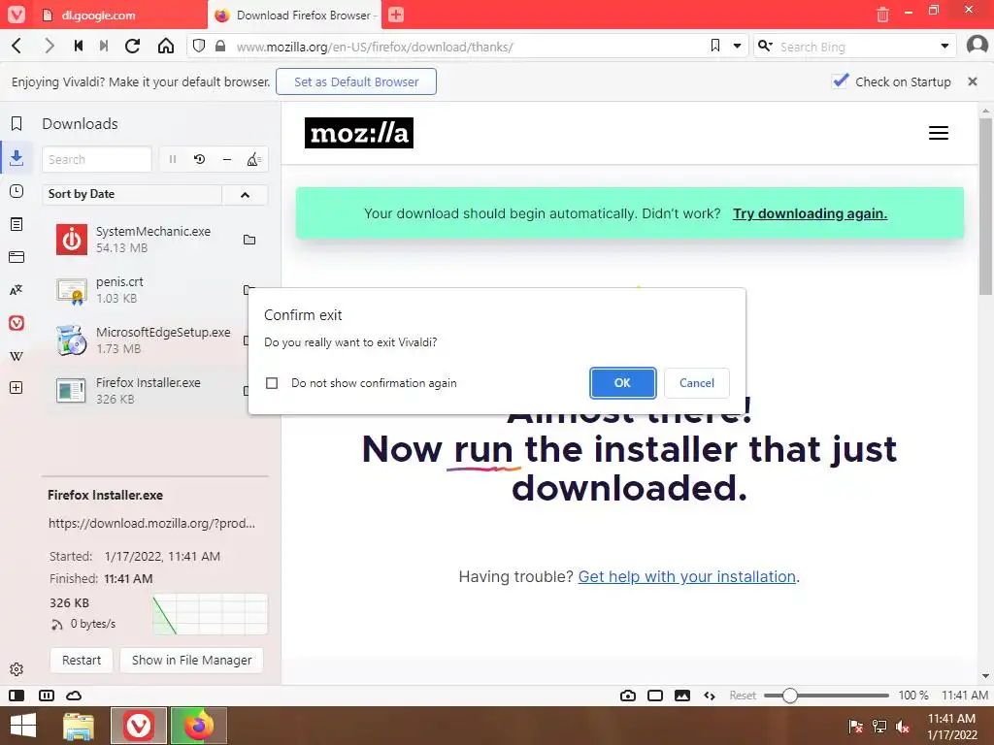This screenshot has height=745, width=994.
Task: Open File Explorer from taskbar
Action: (79, 726)
